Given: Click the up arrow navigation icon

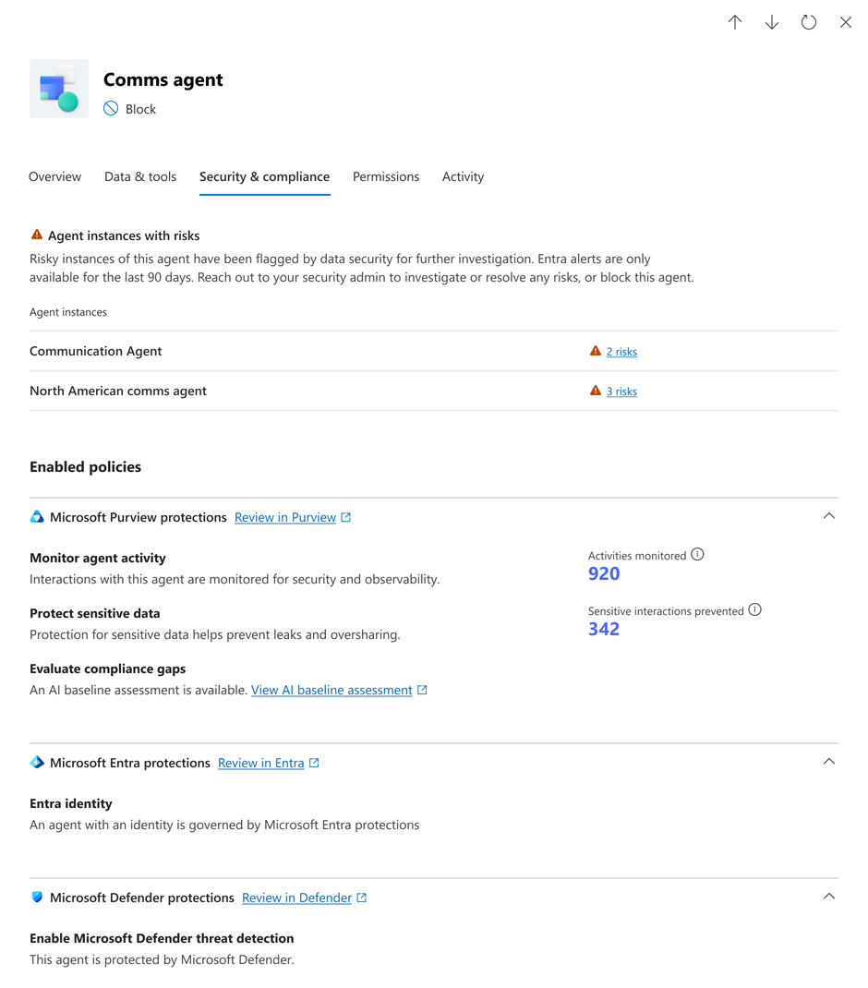Looking at the screenshot, I should (735, 22).
